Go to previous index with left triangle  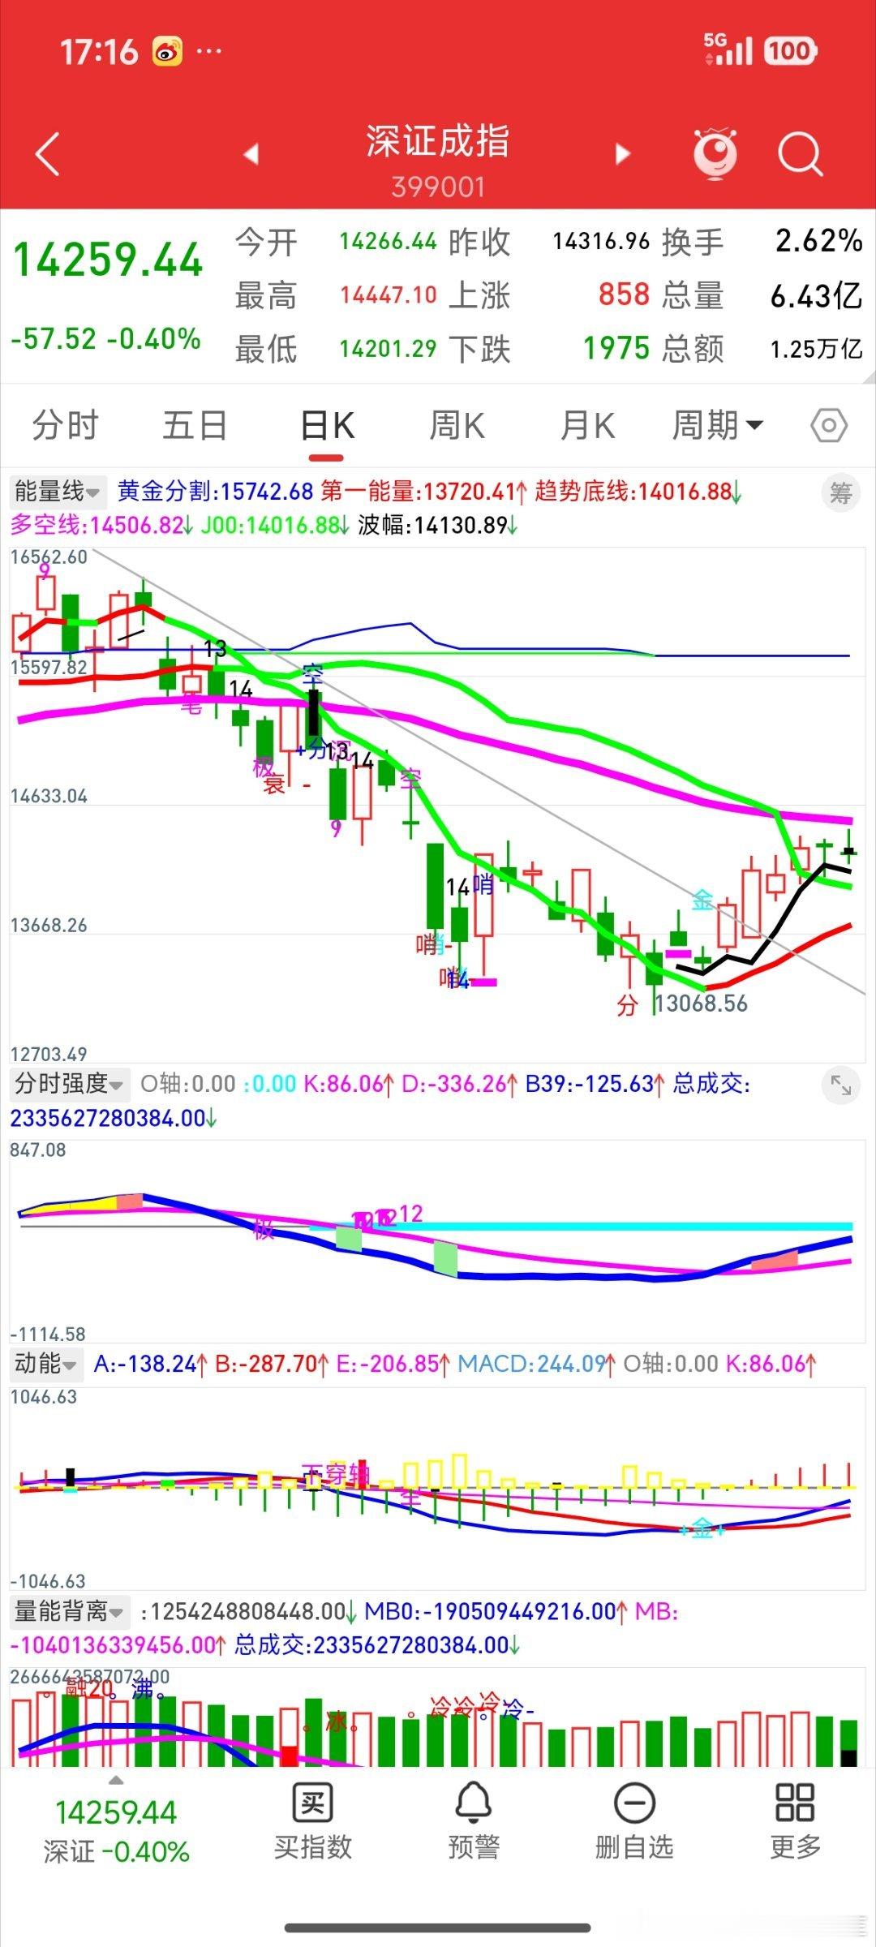(x=251, y=153)
